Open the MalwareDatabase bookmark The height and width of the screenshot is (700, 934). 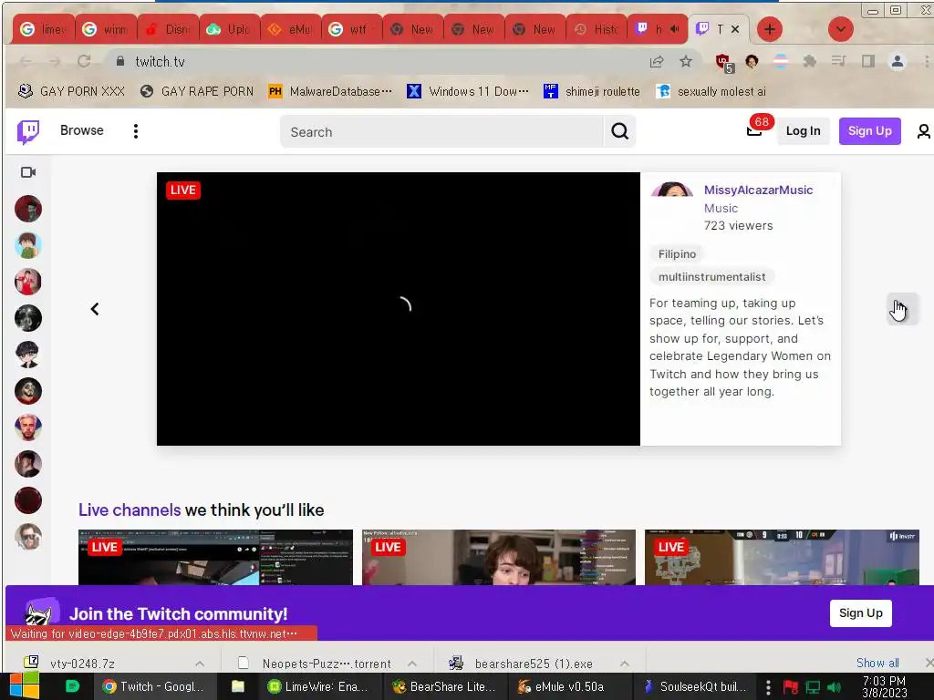click(x=330, y=91)
